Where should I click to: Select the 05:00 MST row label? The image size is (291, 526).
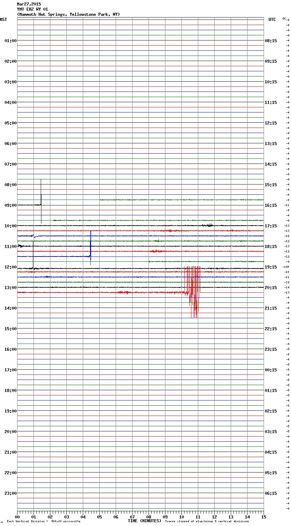pyautogui.click(x=11, y=123)
